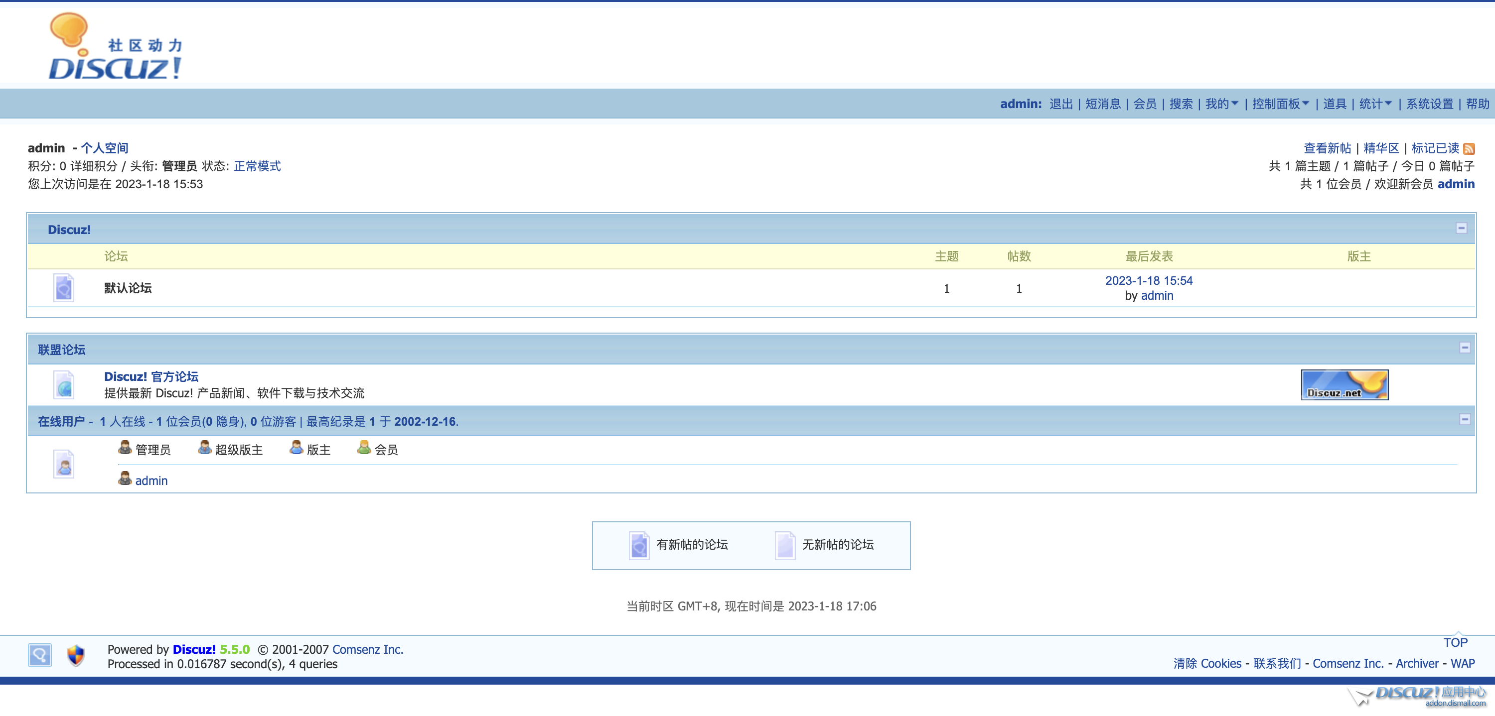Collapse the Discuz! category section
This screenshot has width=1495, height=716.
click(x=1461, y=229)
